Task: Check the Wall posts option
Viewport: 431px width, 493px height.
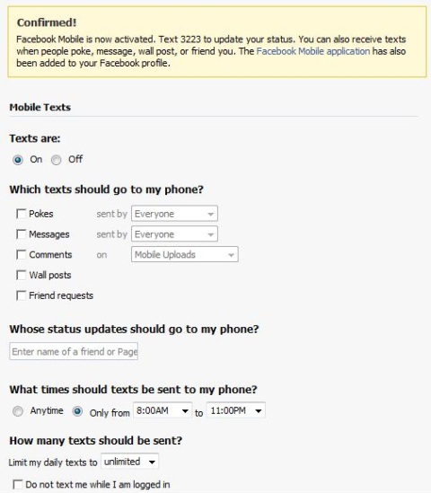Action: click(x=21, y=275)
